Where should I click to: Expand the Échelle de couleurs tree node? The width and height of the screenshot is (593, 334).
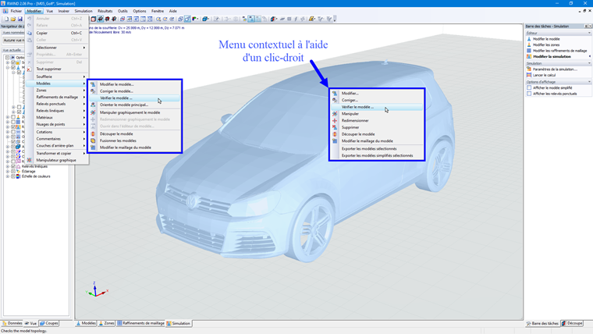coord(8,176)
